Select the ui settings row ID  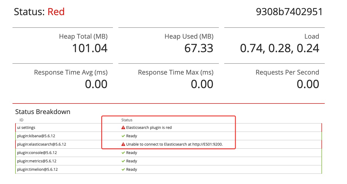click(26, 128)
